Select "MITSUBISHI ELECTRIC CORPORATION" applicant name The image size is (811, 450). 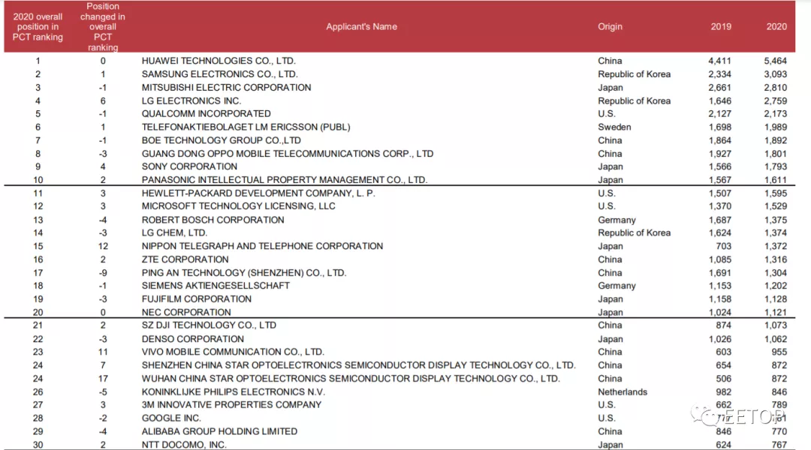[227, 88]
